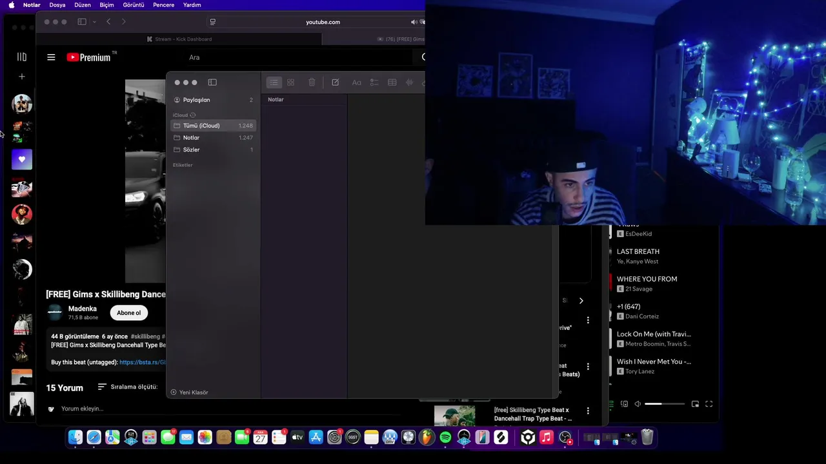Go back in Safari toolbar
The height and width of the screenshot is (464, 826).
108,22
